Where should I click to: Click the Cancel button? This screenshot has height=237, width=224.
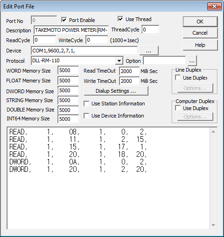[x=200, y=33]
